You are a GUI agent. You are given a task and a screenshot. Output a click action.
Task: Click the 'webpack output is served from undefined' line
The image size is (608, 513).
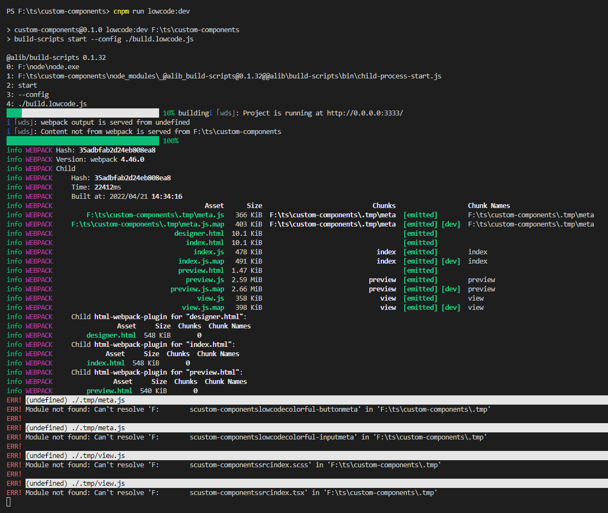pyautogui.click(x=98, y=123)
